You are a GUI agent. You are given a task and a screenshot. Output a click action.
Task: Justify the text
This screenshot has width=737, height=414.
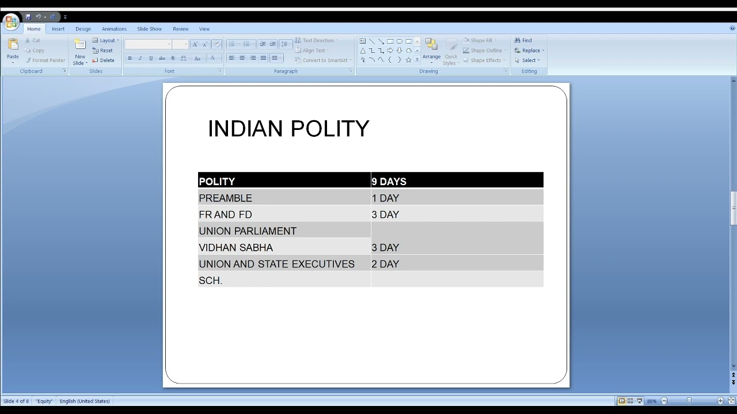263,58
